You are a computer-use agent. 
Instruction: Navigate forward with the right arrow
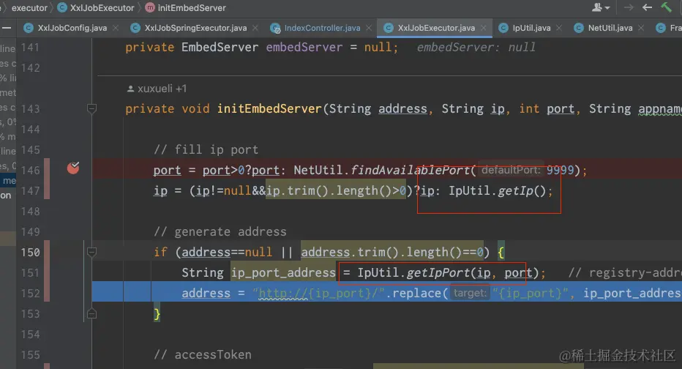(x=629, y=7)
